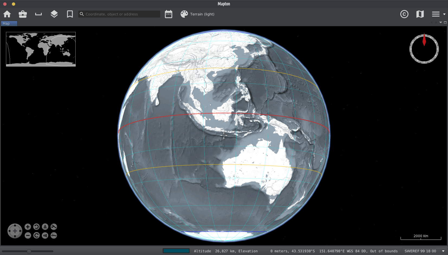This screenshot has width=448, height=255.
Task: Click the Terrain (light) style label
Action: 202,14
